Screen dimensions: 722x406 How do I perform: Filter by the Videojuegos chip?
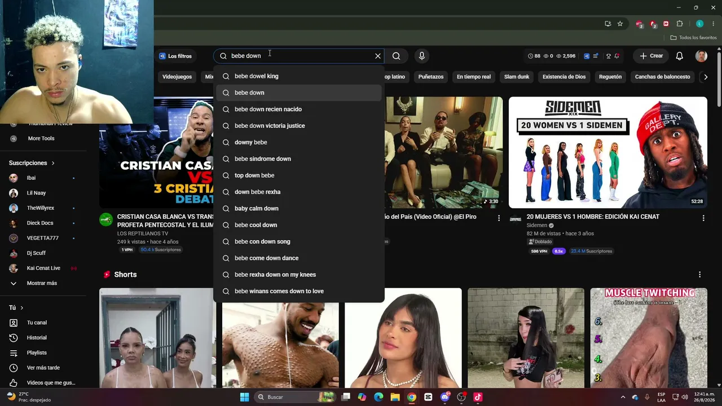pyautogui.click(x=177, y=77)
